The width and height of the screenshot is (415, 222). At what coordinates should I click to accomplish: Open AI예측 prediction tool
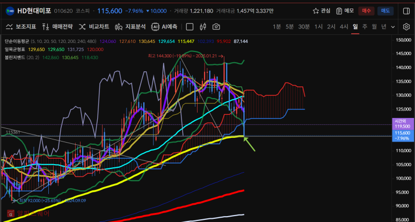(x=164, y=27)
